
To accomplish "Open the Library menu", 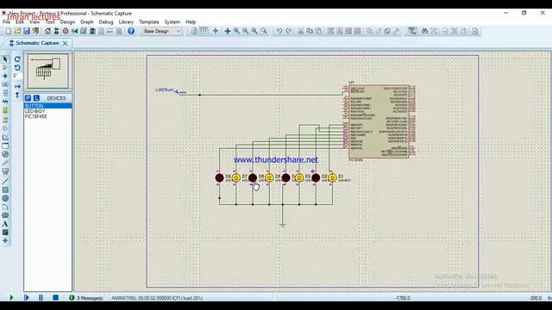I will tap(126, 22).
